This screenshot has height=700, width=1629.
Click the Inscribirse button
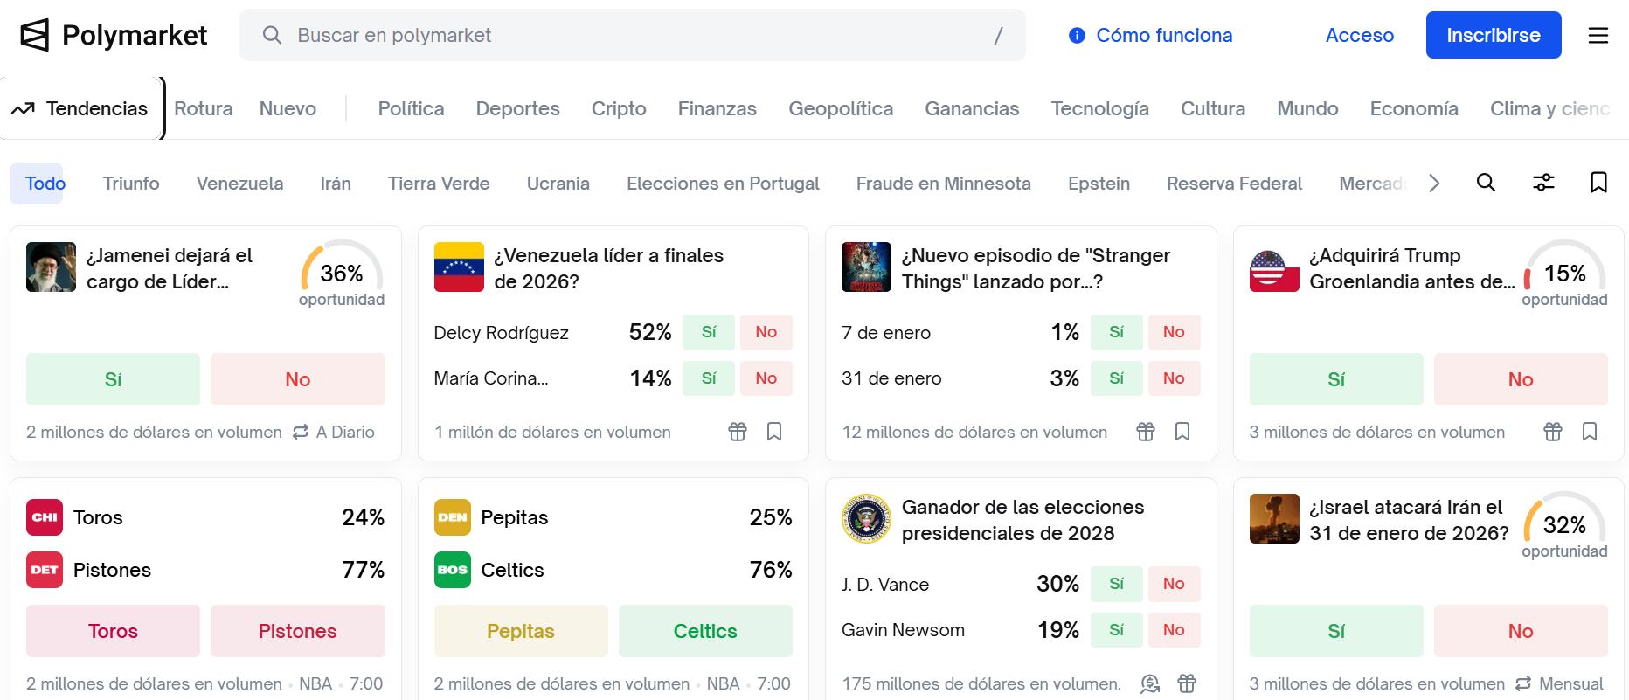click(1494, 35)
